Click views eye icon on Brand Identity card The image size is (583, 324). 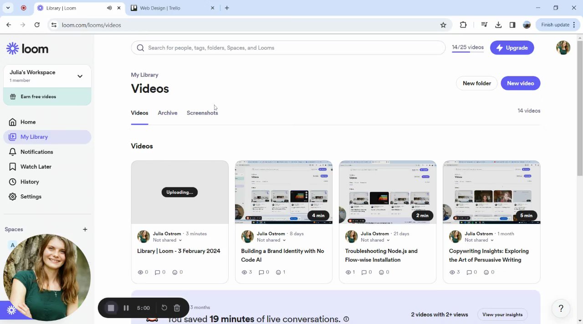pos(244,272)
